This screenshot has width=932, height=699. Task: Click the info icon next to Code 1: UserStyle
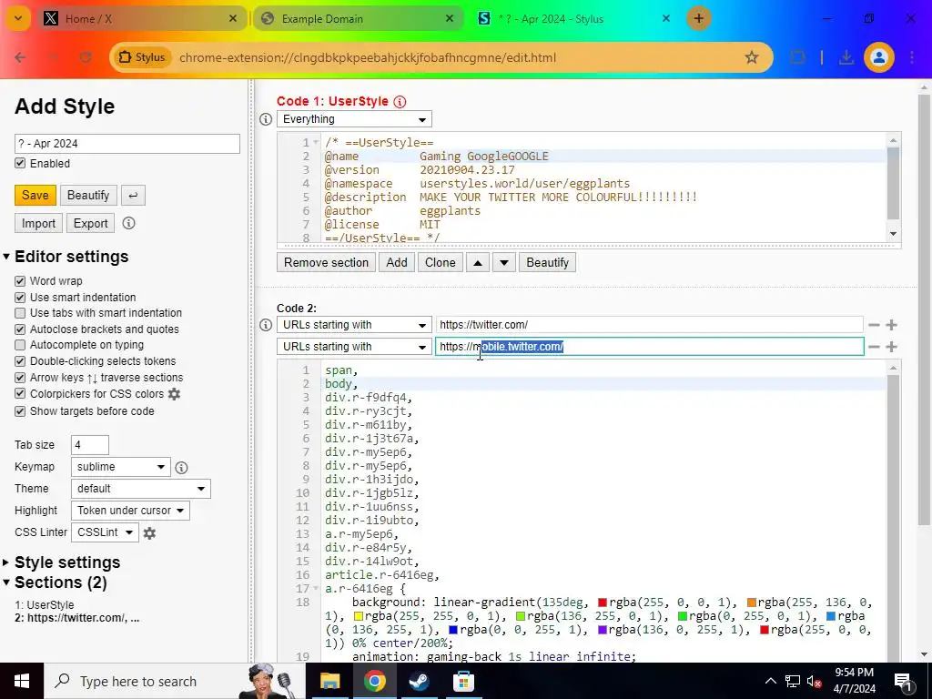[400, 102]
